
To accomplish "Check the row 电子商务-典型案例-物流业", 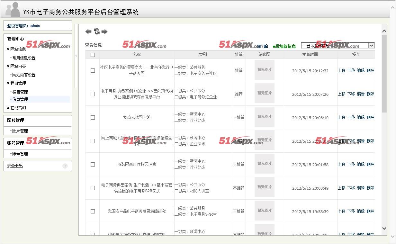I will (93, 94).
